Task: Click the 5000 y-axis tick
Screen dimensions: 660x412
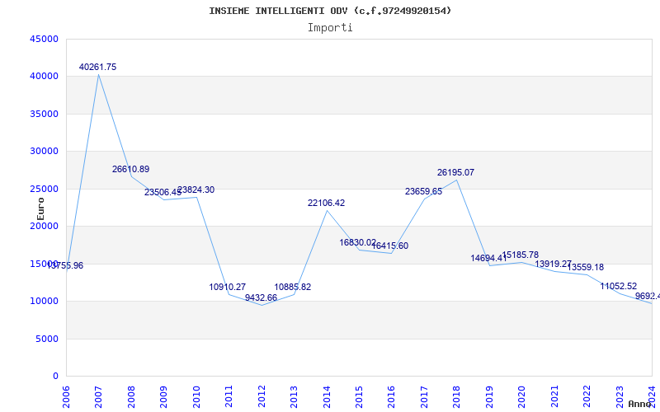Action: point(47,339)
